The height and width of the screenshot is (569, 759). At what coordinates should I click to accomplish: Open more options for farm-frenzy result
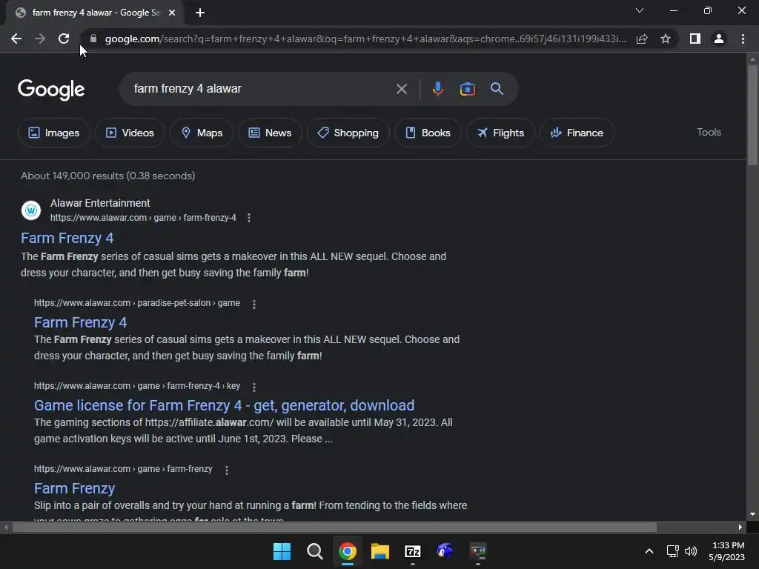[227, 470]
